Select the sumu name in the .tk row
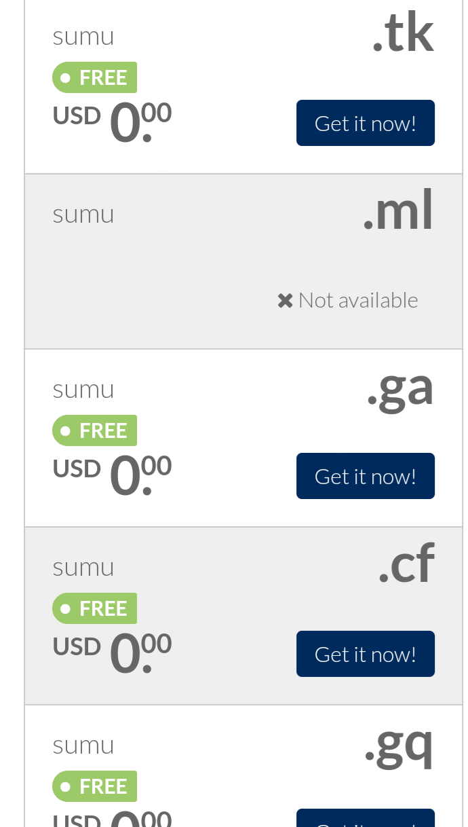Image resolution: width=468 pixels, height=827 pixels. coord(83,36)
